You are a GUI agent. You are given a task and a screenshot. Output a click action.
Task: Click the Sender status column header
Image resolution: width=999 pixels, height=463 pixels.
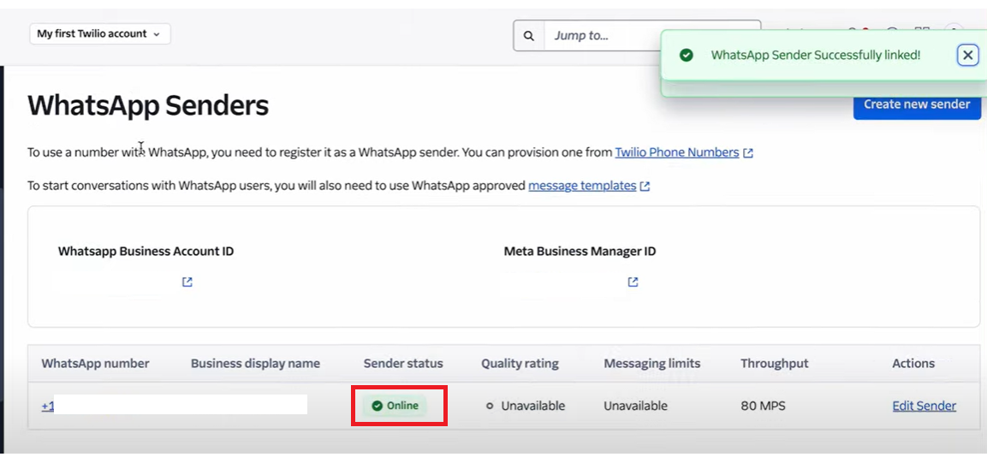[403, 364]
